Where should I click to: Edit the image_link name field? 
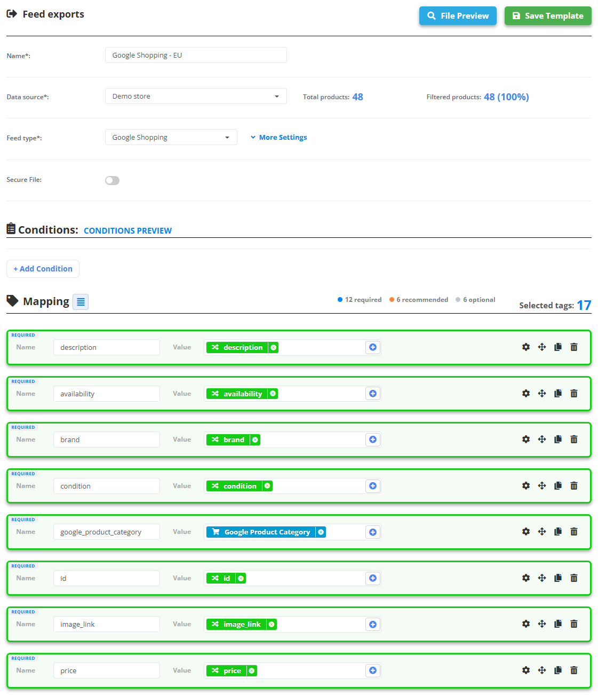[107, 624]
